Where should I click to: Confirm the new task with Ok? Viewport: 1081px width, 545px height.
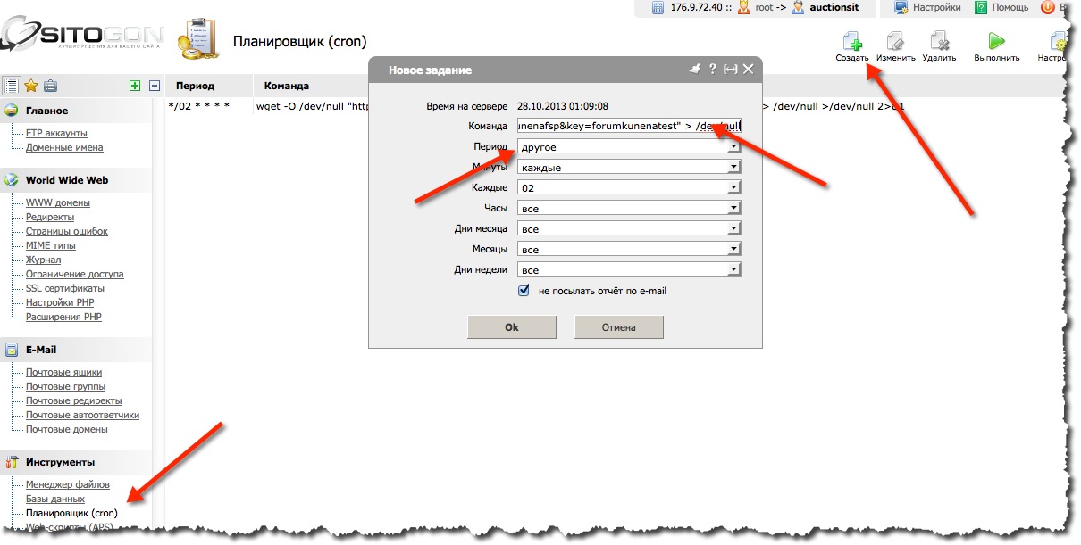pyautogui.click(x=512, y=327)
